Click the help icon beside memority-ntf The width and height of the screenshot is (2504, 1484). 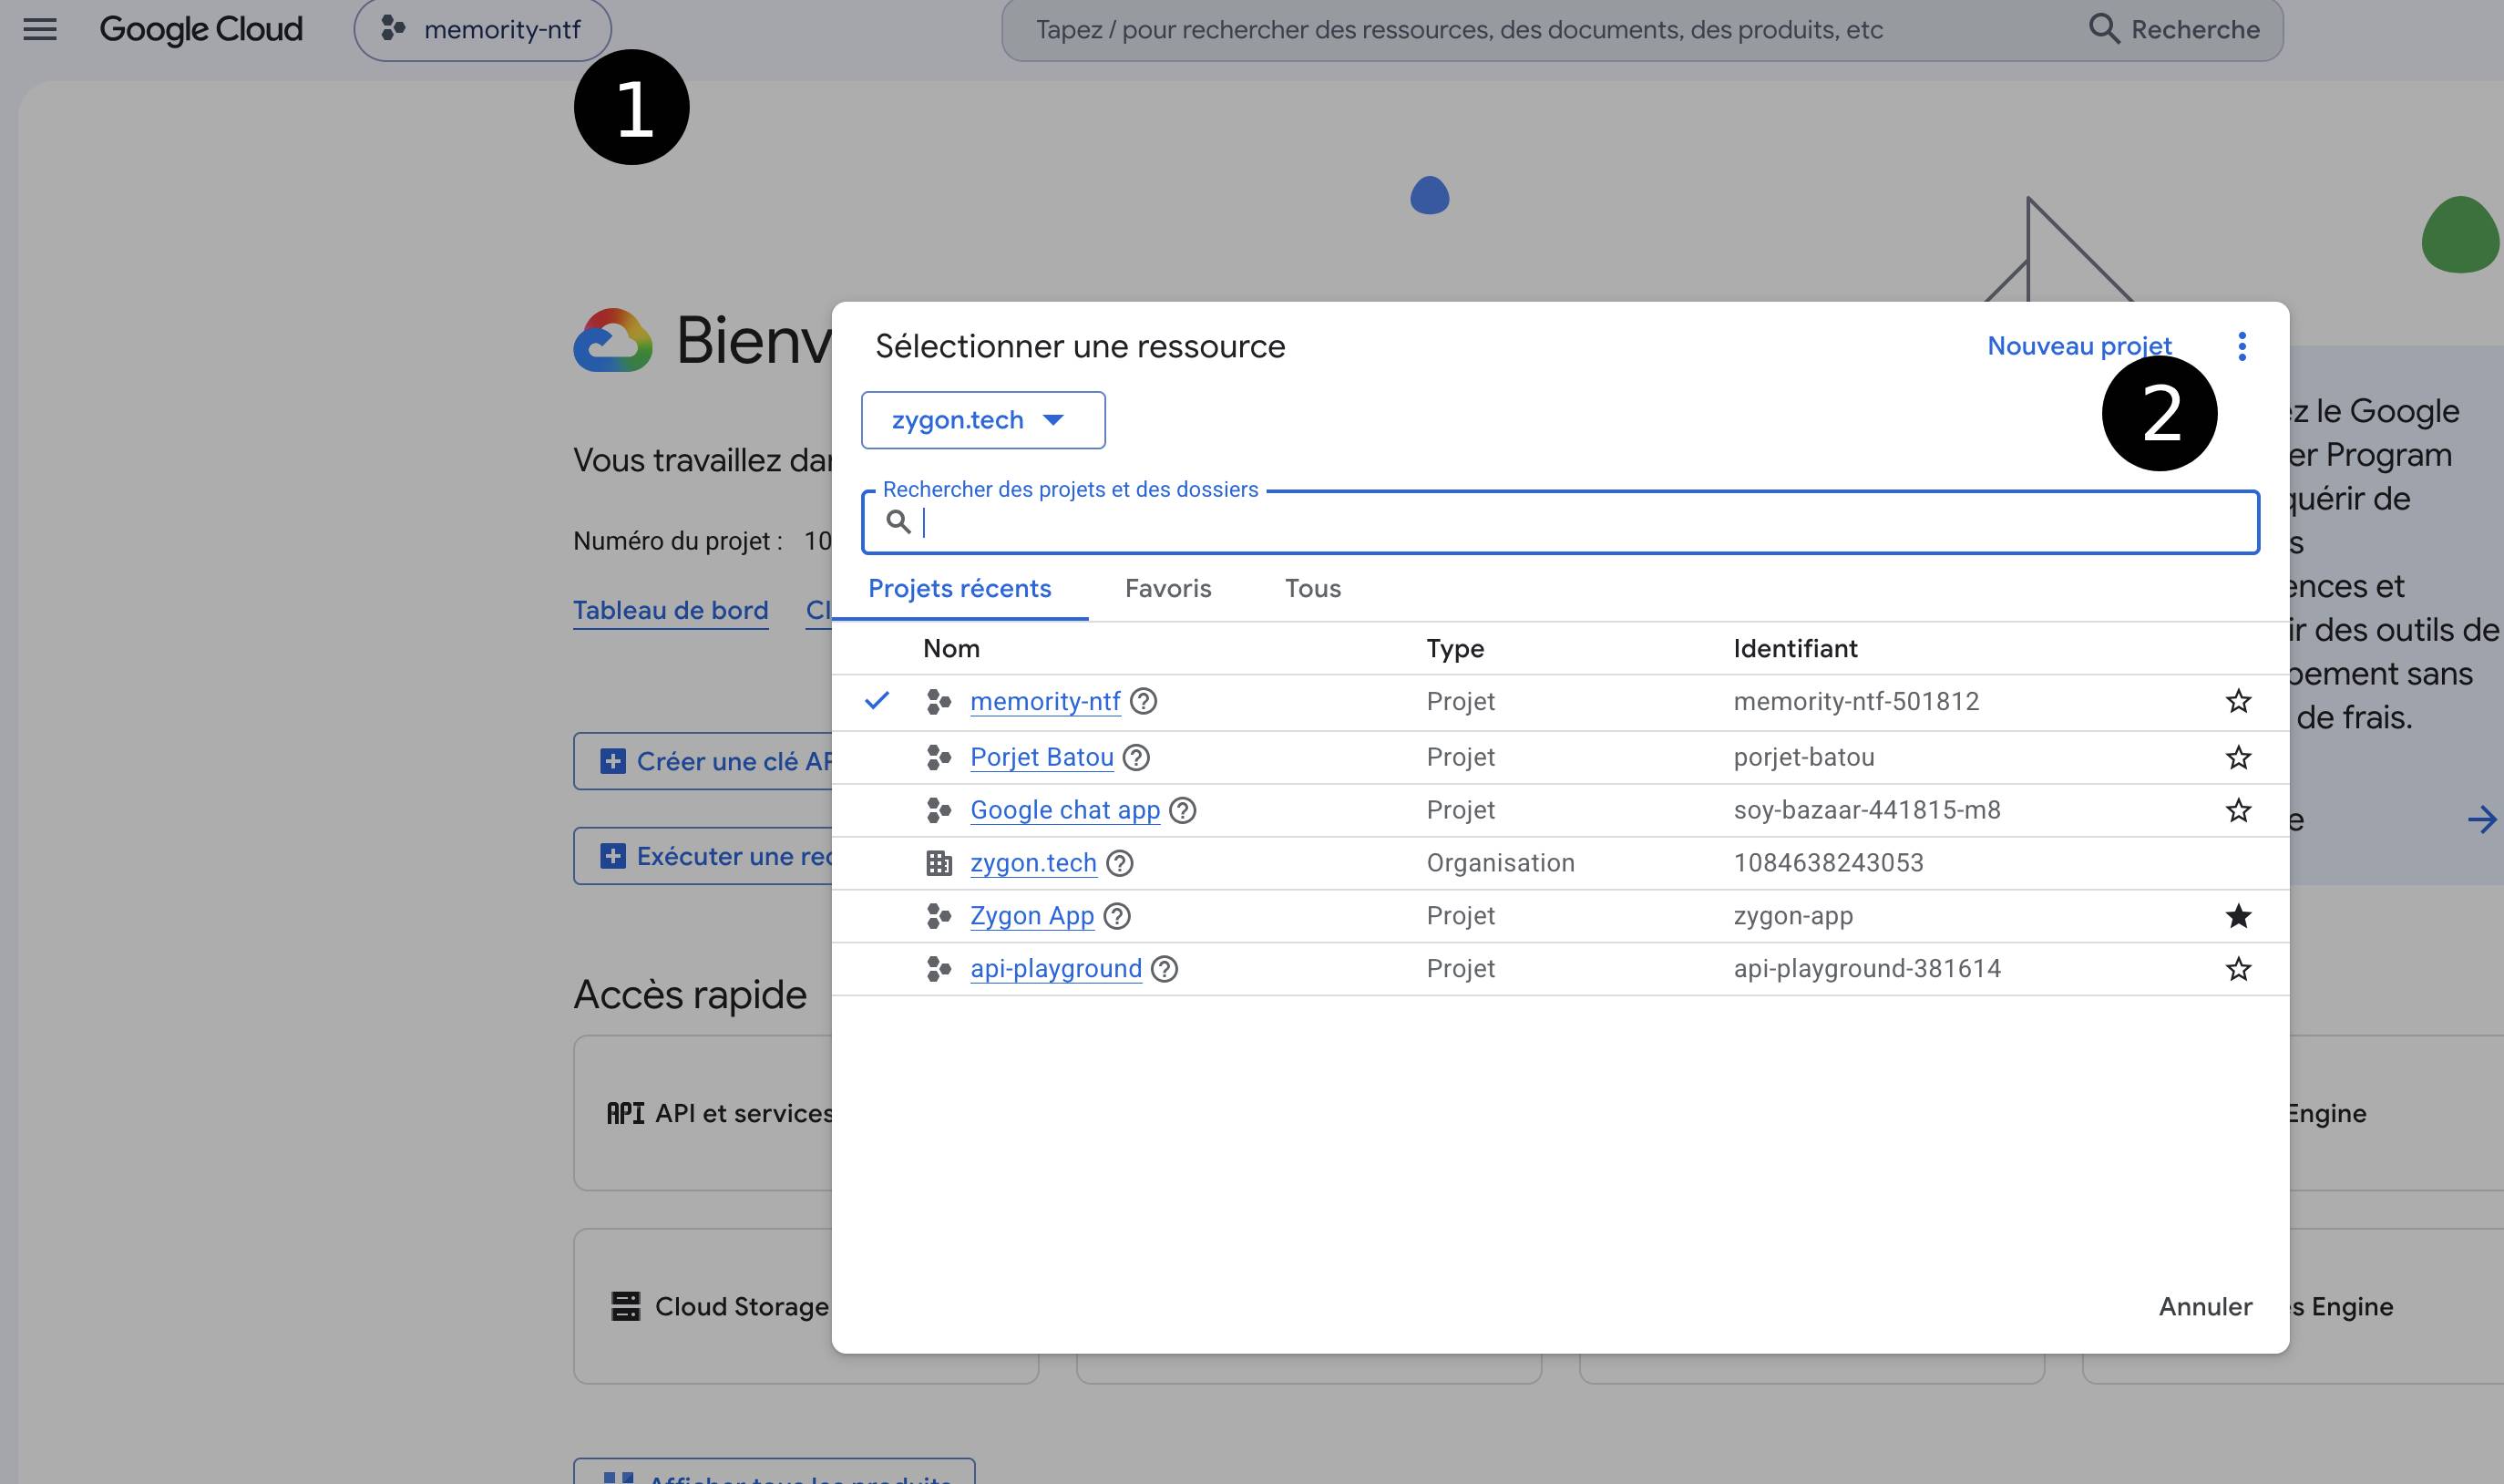(x=1144, y=701)
